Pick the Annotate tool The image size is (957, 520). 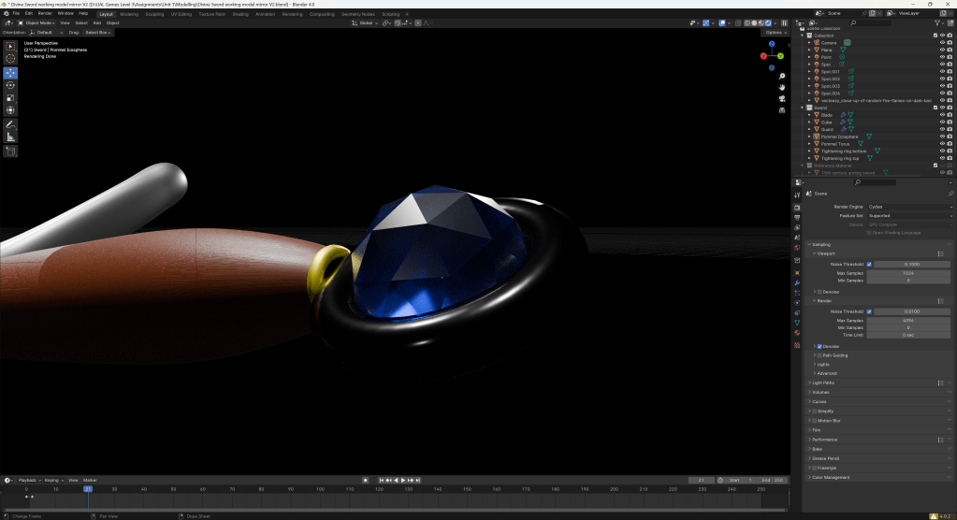(x=10, y=124)
